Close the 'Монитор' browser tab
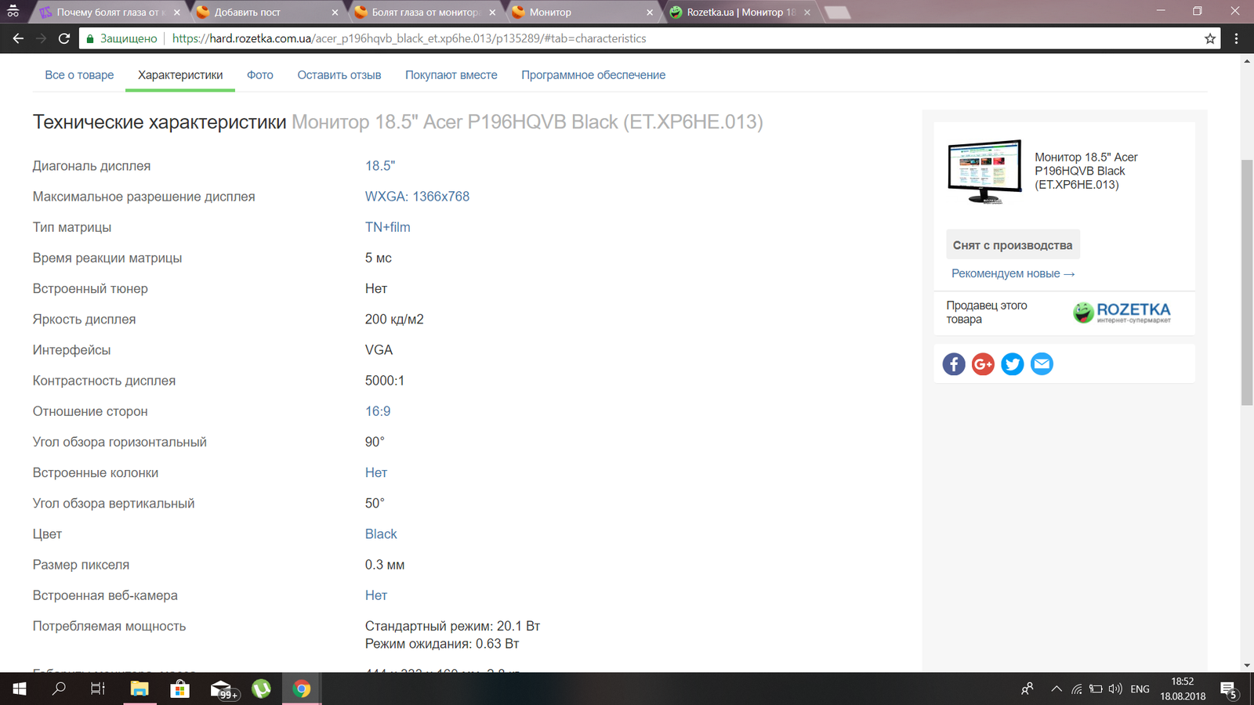The height and width of the screenshot is (705, 1254). tap(650, 13)
